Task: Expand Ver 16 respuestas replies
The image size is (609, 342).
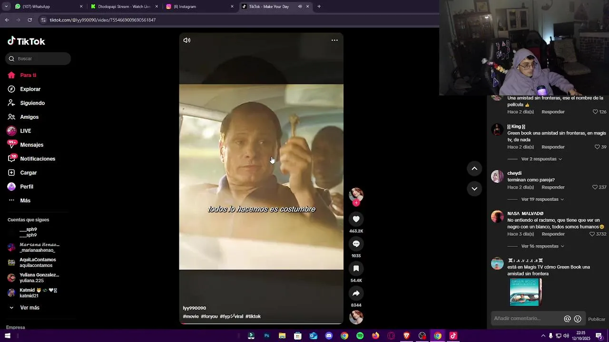Action: point(542,246)
